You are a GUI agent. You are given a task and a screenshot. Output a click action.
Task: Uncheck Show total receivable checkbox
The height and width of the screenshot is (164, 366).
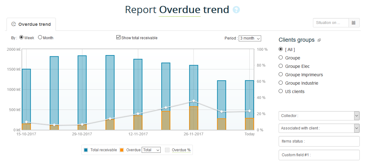pos(118,37)
